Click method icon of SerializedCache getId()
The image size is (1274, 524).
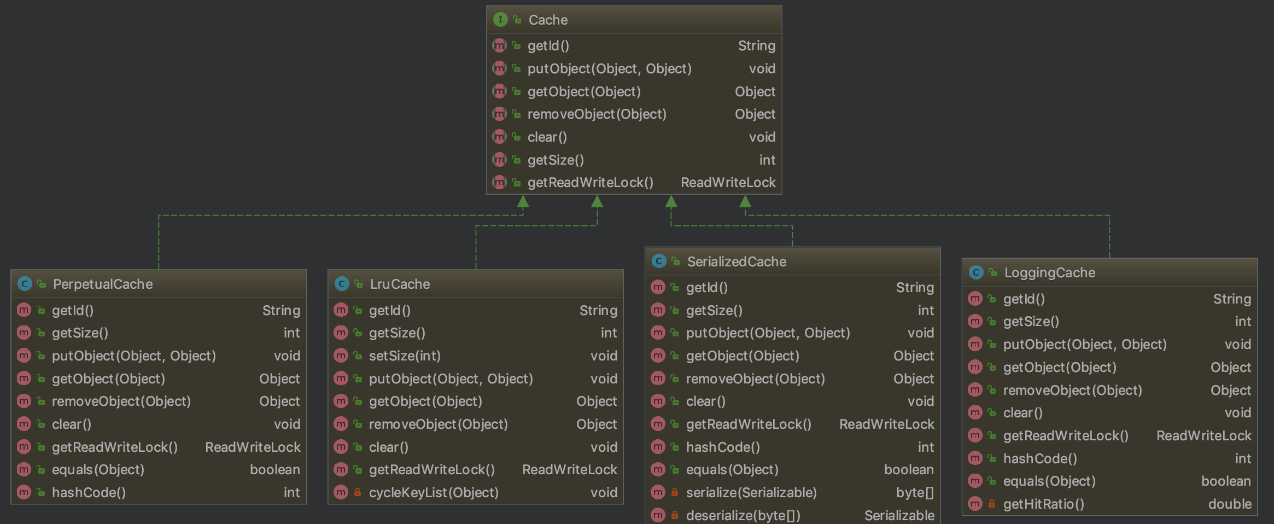658,287
